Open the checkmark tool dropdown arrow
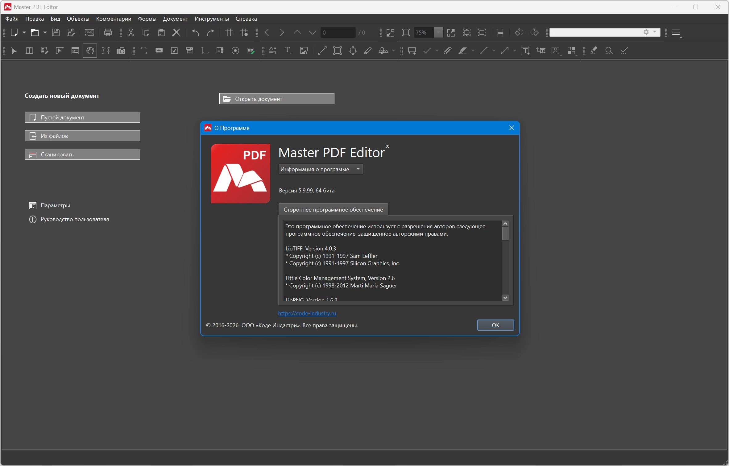Viewport: 729px width, 466px height. point(437,51)
